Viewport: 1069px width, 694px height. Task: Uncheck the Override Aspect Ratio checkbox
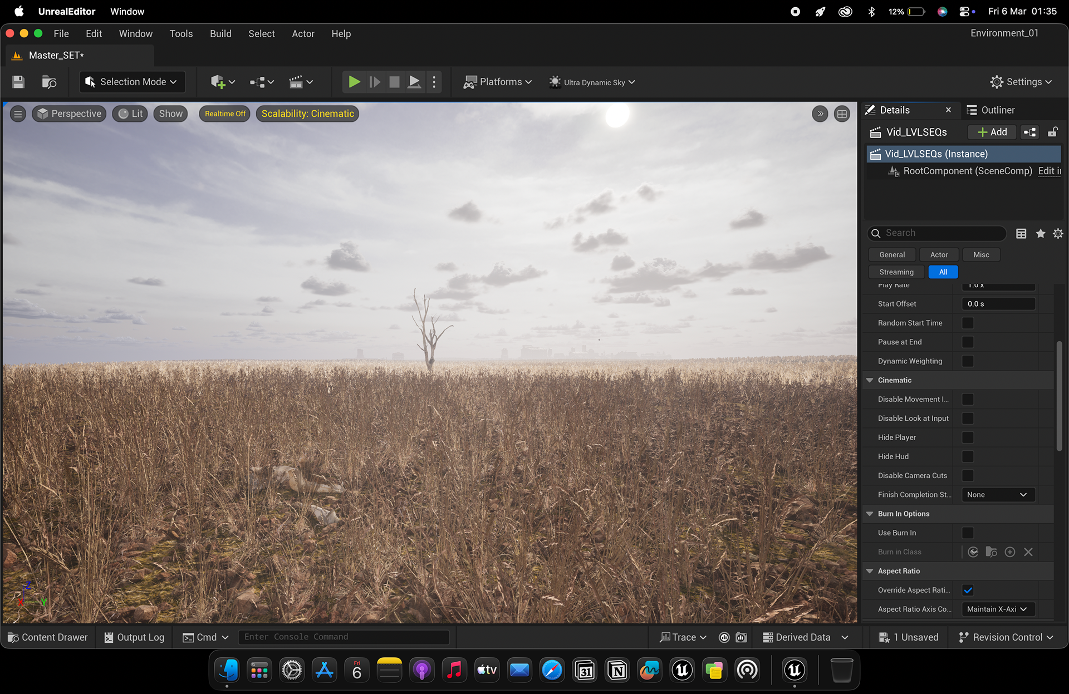pos(968,590)
